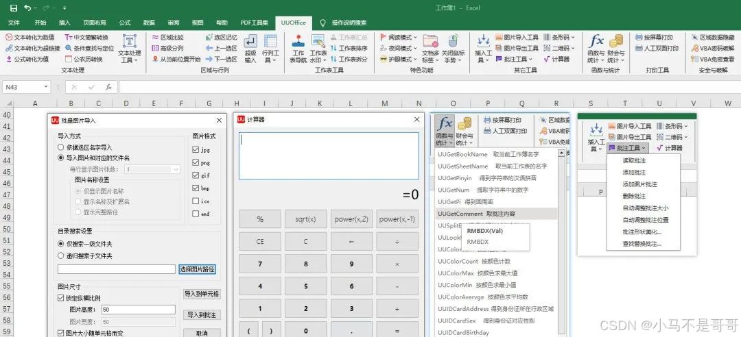This screenshot has height=337, width=741.
Task: Click 工作表排序
Action: tap(349, 48)
